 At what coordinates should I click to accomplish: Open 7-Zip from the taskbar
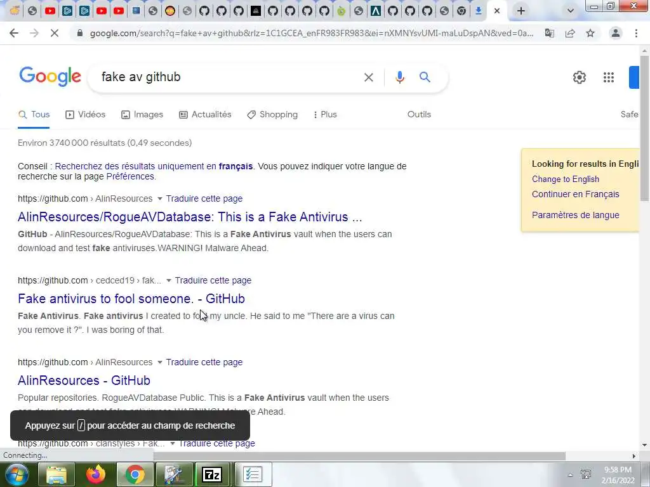tap(212, 474)
